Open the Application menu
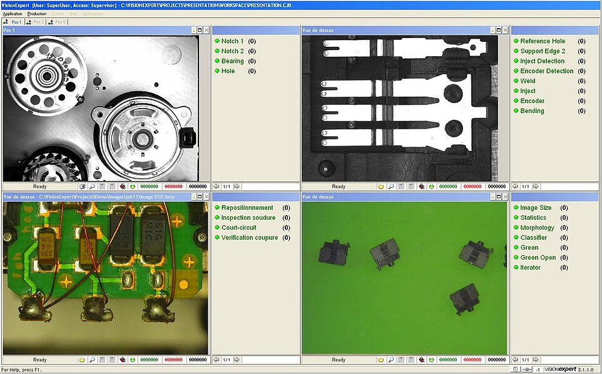The height and width of the screenshot is (374, 602). point(13,13)
